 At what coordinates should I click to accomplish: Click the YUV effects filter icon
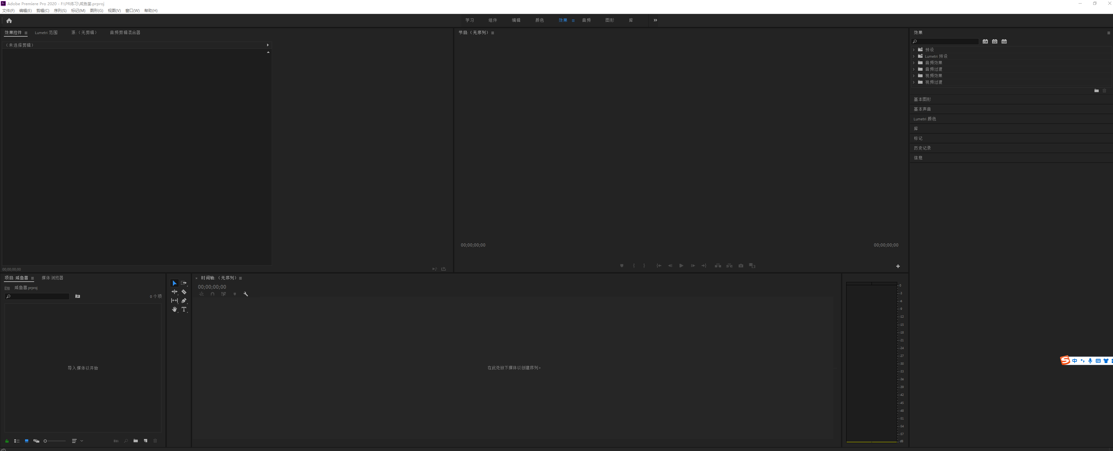pos(1004,42)
